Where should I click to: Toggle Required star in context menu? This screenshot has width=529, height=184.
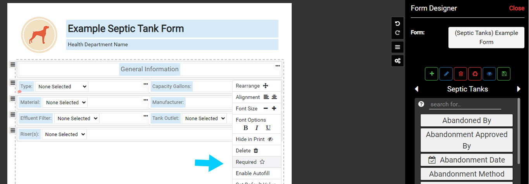click(257, 162)
